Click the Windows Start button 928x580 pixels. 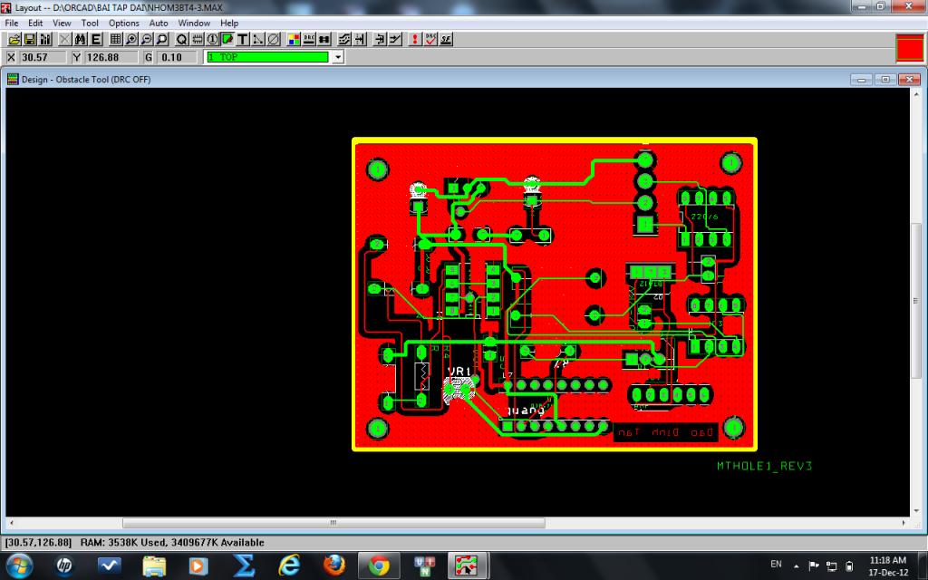point(19,565)
